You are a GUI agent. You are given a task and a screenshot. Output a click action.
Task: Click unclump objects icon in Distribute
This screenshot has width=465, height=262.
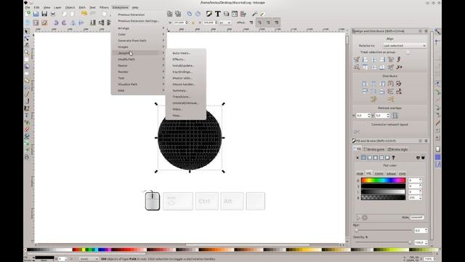click(x=391, y=99)
